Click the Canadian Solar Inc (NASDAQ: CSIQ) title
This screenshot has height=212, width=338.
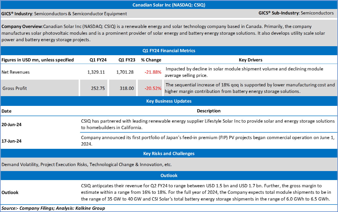169,5
